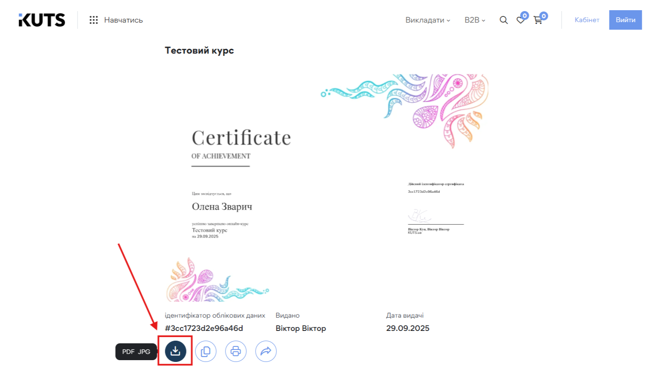Click the download certificate icon
The image size is (663, 373).
(x=175, y=351)
